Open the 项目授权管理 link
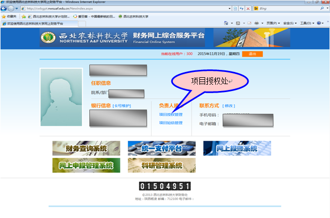330x218 pixels. pos(170,114)
